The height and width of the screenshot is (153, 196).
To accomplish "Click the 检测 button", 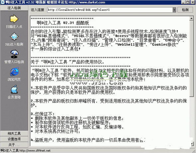I will 185,10.
